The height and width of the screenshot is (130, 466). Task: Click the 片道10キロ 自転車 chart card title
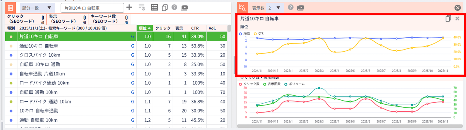(x=259, y=19)
